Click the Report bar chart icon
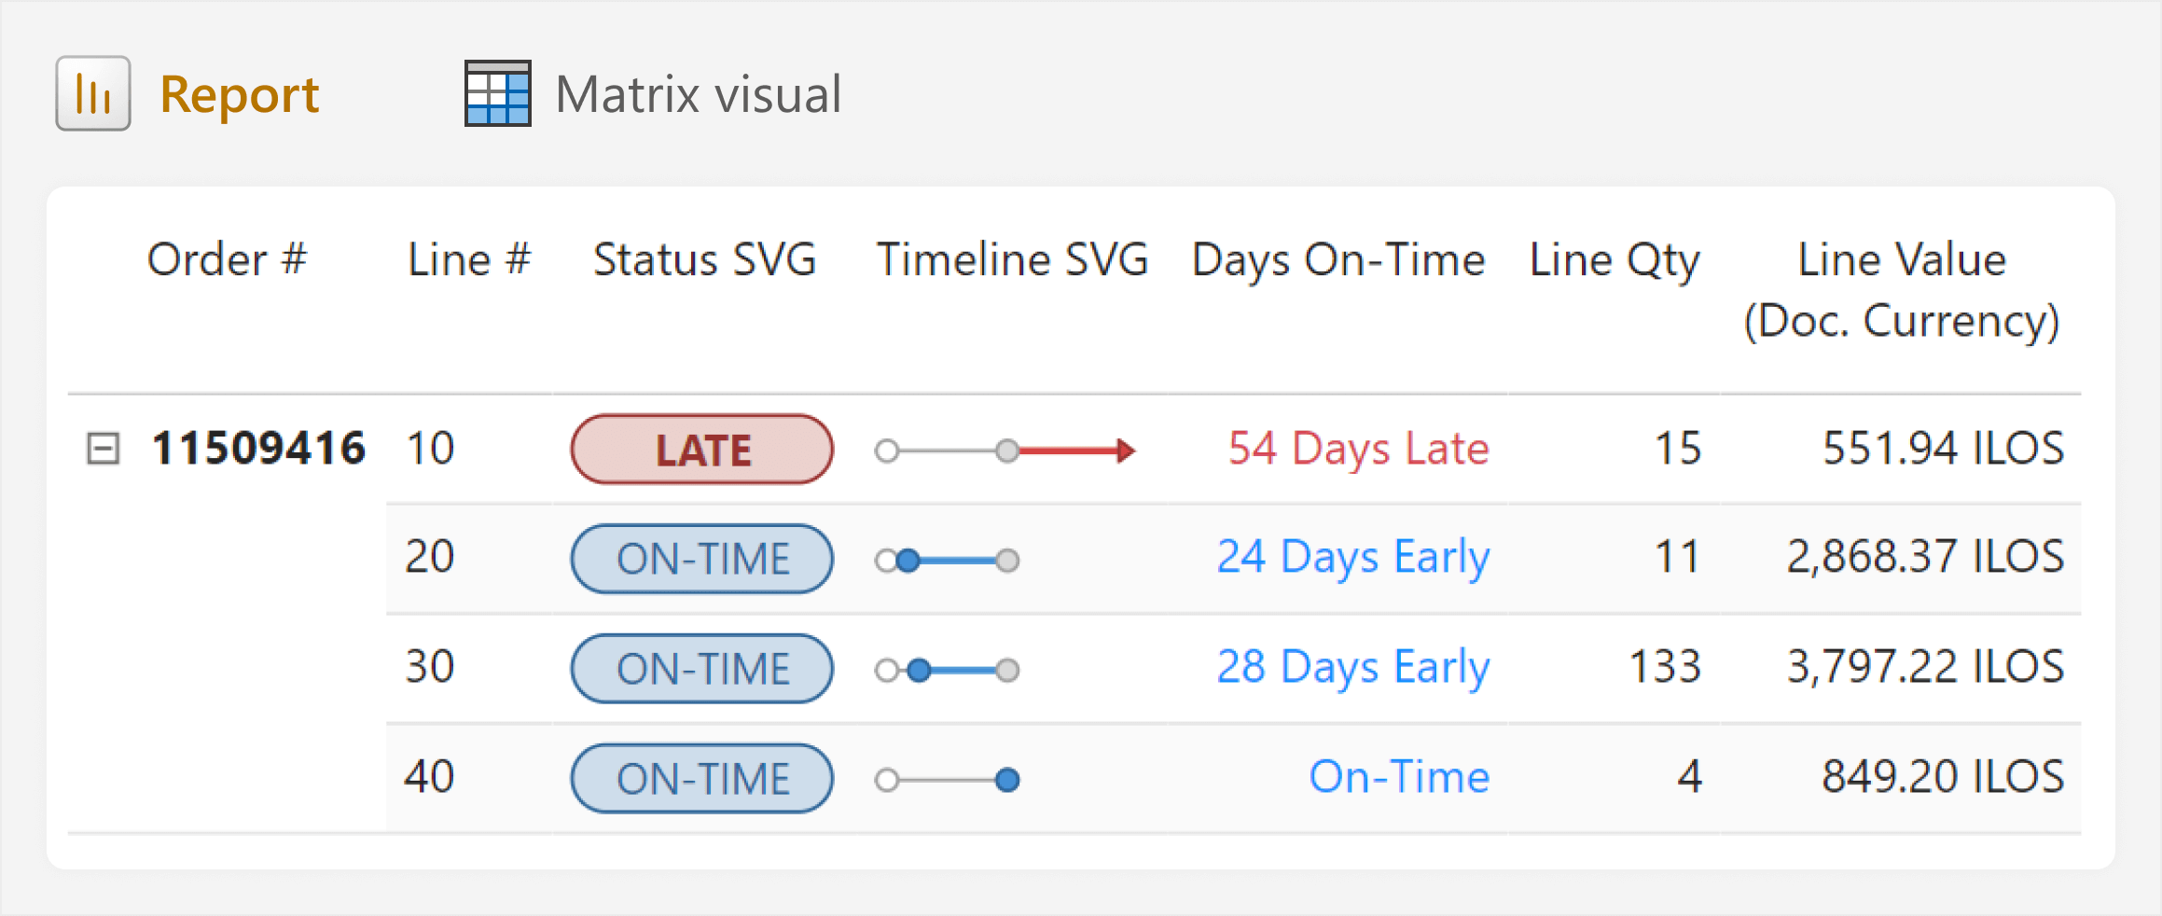This screenshot has width=2162, height=916. [93, 93]
